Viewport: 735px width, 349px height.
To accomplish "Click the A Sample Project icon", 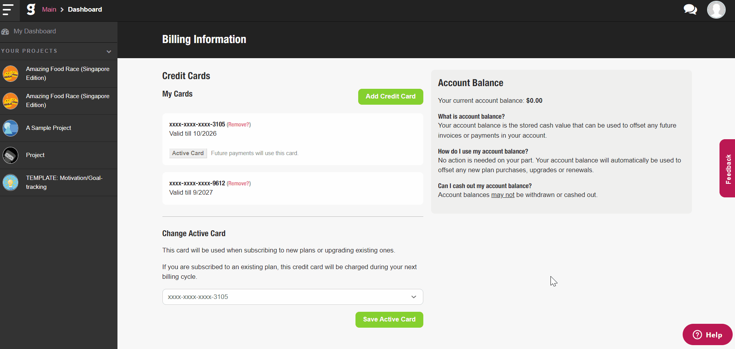I will click(10, 128).
